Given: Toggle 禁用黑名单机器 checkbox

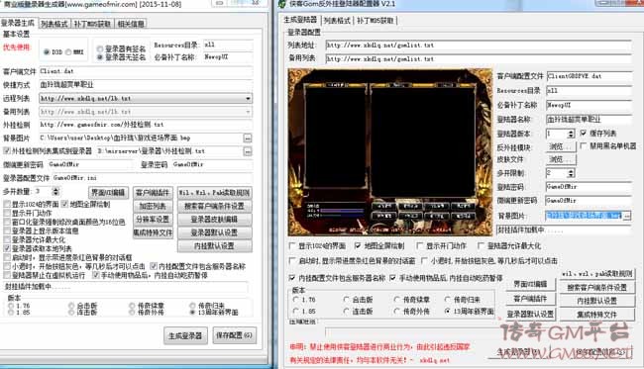Looking at the screenshot, I should tap(584, 146).
